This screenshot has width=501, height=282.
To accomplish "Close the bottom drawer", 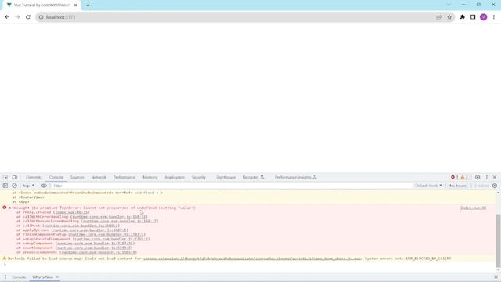I will click(496, 277).
